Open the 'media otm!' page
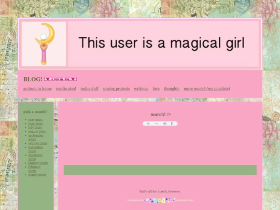Viewport: 280px width, 210px height. (x=66, y=89)
